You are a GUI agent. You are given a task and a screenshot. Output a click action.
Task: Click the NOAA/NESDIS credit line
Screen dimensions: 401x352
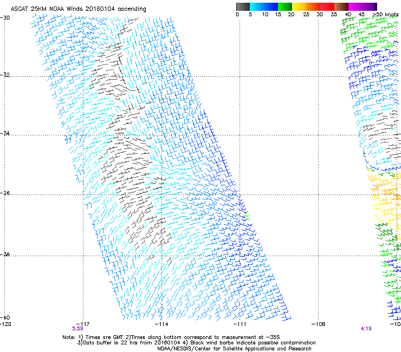234,349
